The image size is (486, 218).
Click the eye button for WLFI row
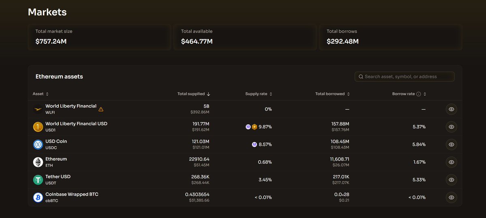[x=451, y=109]
